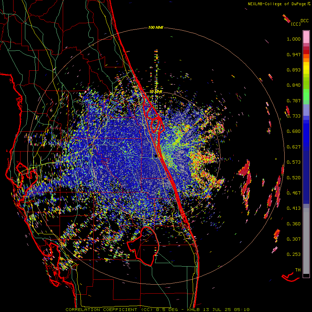Pick the gray lower segment of the color bar
312x312 pixels.
click(306, 241)
